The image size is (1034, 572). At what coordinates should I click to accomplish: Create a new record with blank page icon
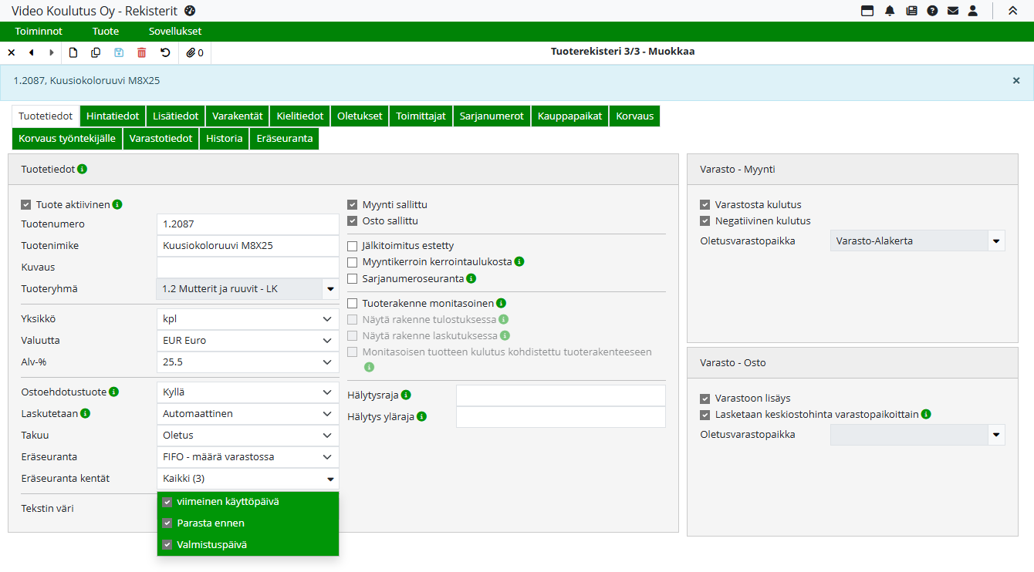click(73, 52)
